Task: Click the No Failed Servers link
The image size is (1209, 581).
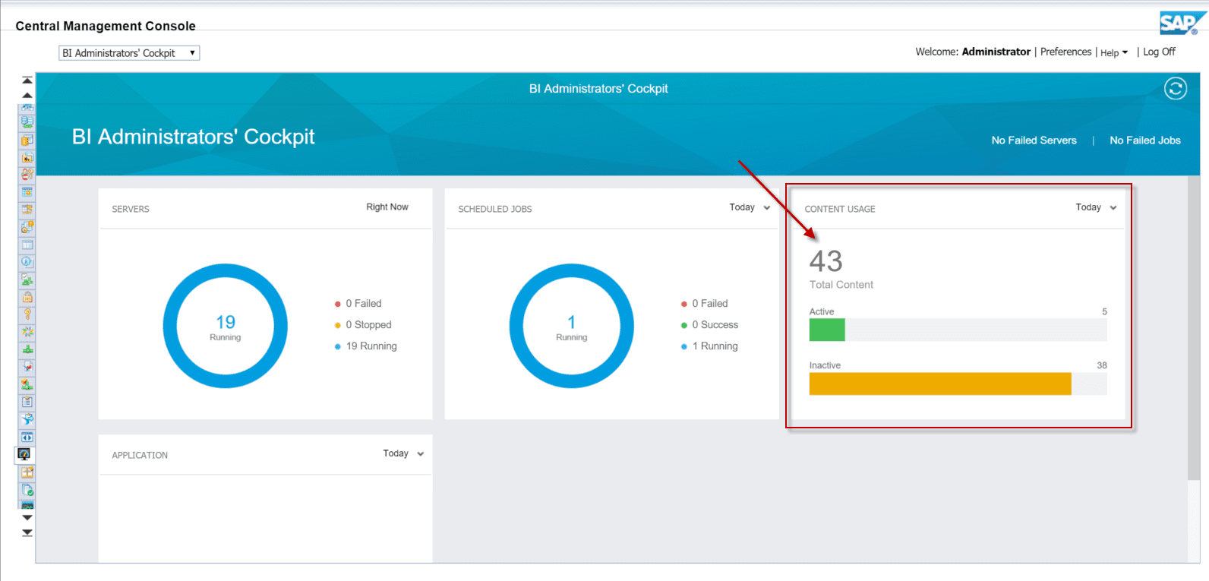Action: point(1034,141)
